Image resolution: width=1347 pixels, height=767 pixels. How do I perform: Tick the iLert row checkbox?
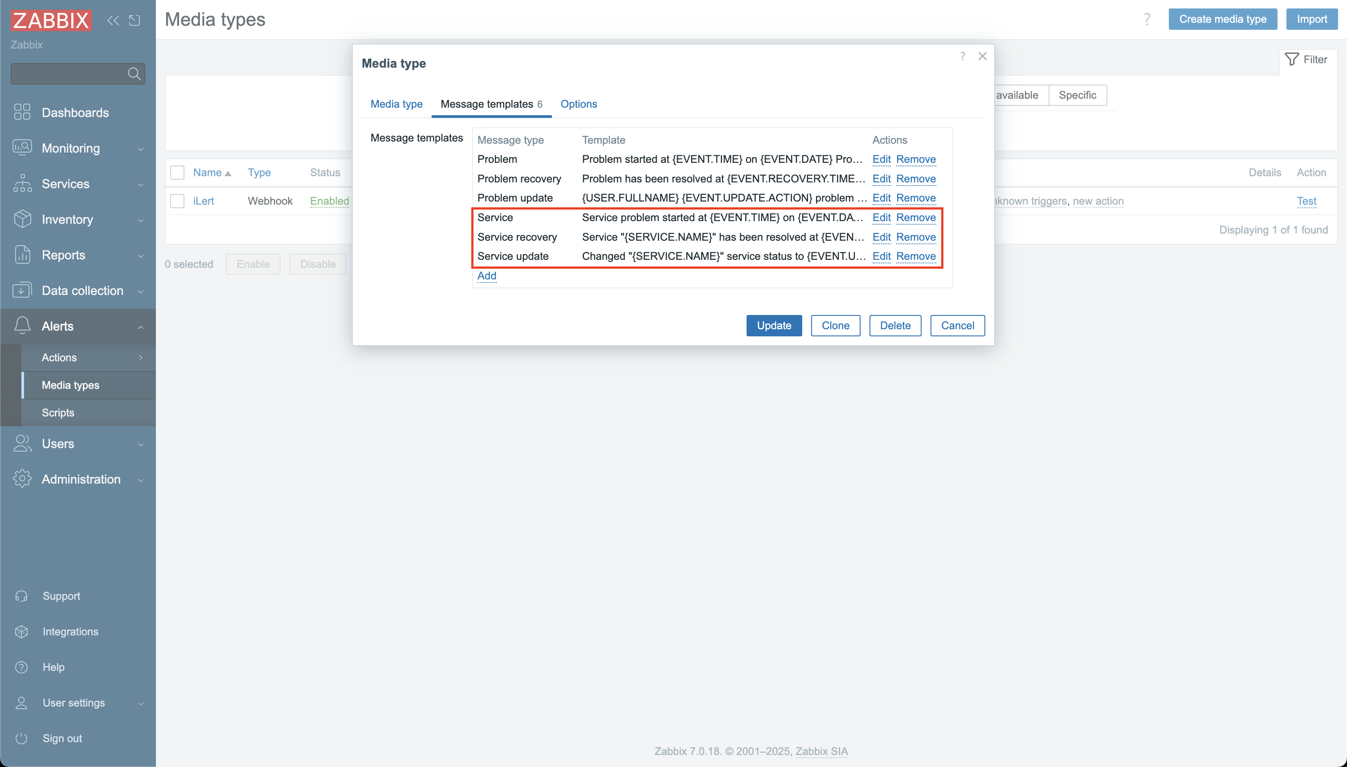click(177, 201)
